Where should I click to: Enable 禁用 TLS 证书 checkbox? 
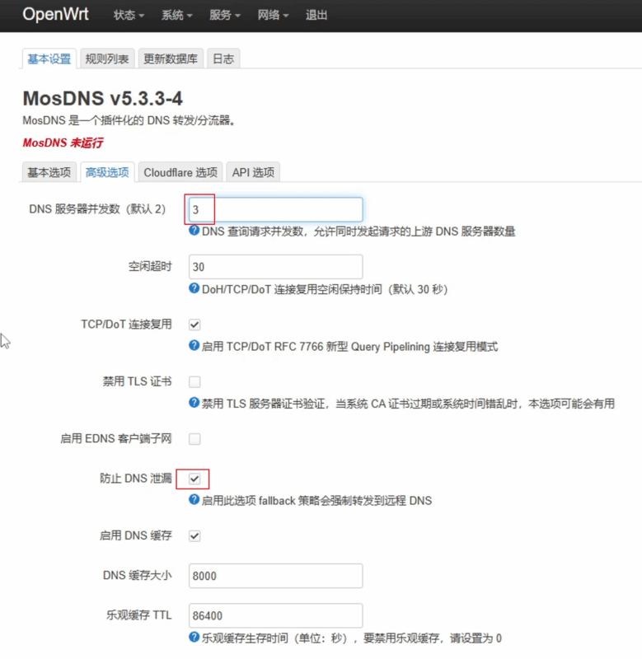click(195, 381)
